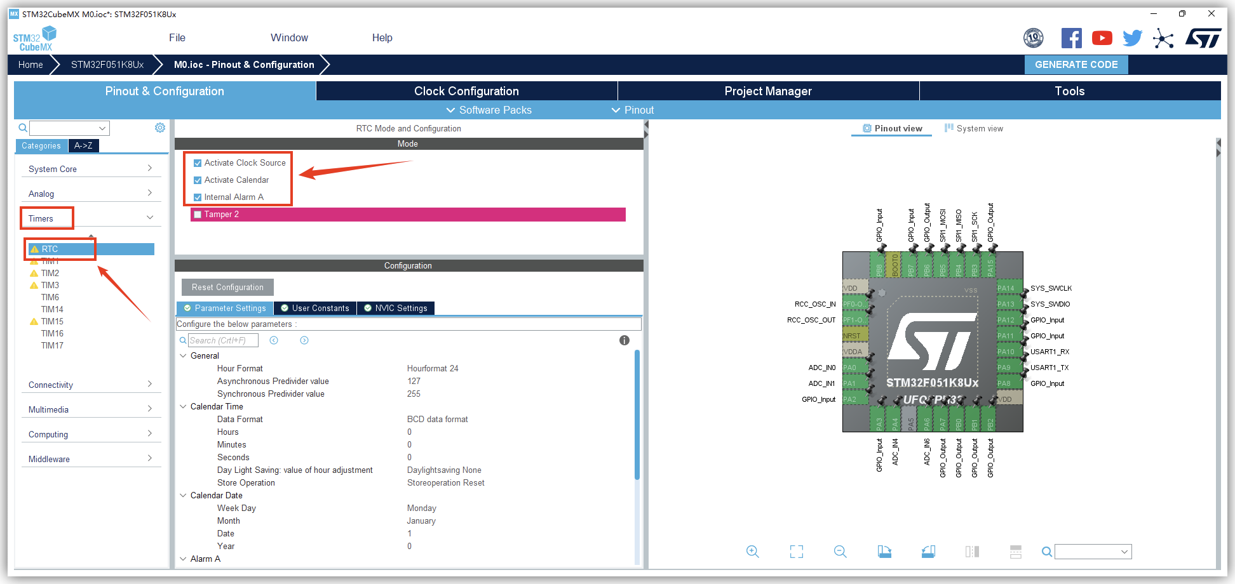This screenshot has height=584, width=1235.
Task: Click the Reset Configuration button
Action: [227, 287]
